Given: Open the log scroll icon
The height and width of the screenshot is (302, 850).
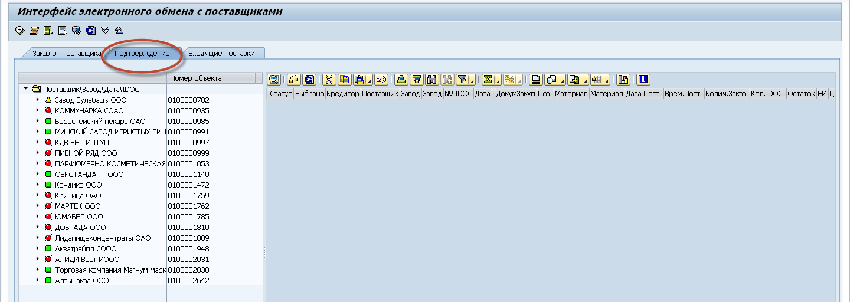Looking at the screenshot, I should (34, 29).
